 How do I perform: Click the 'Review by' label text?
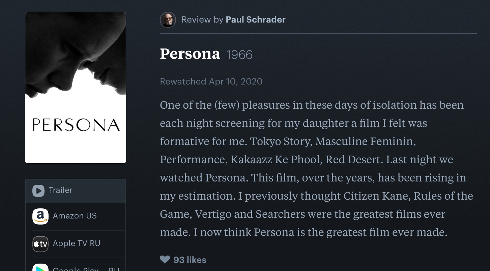click(x=202, y=20)
